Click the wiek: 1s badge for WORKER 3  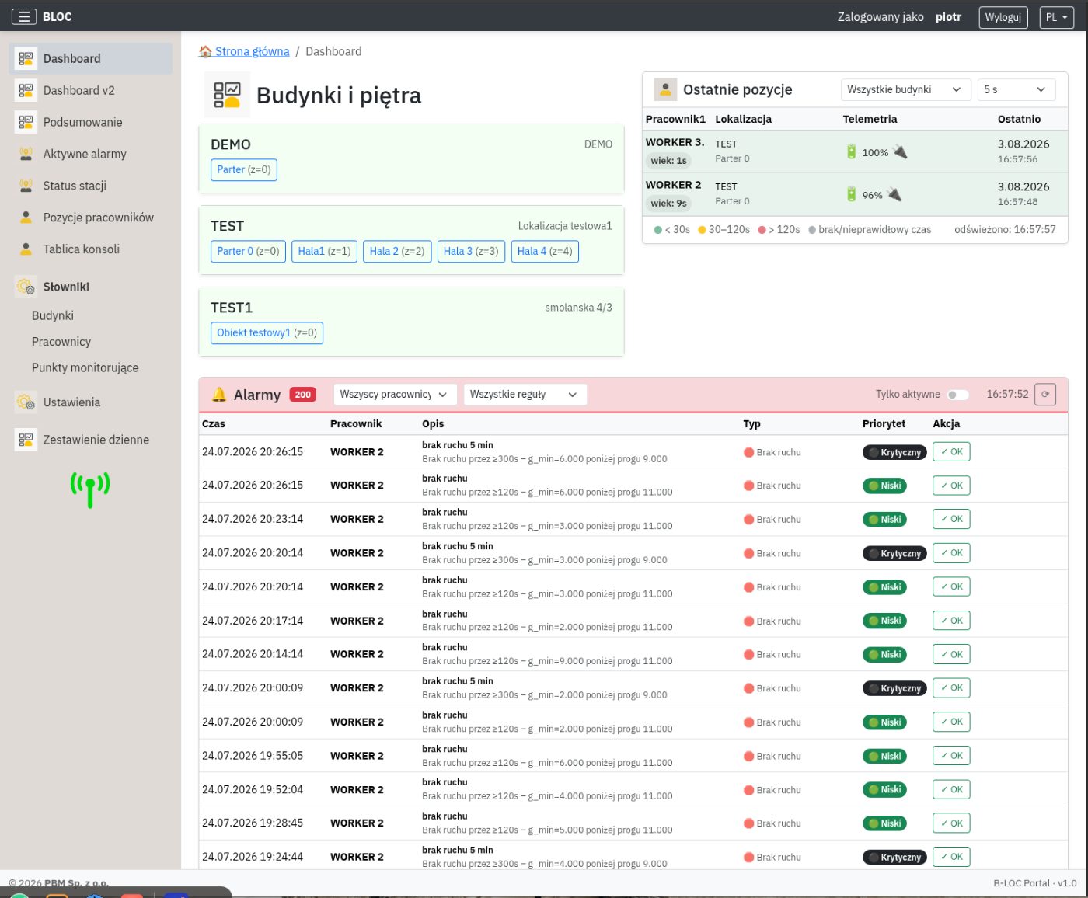tap(669, 161)
